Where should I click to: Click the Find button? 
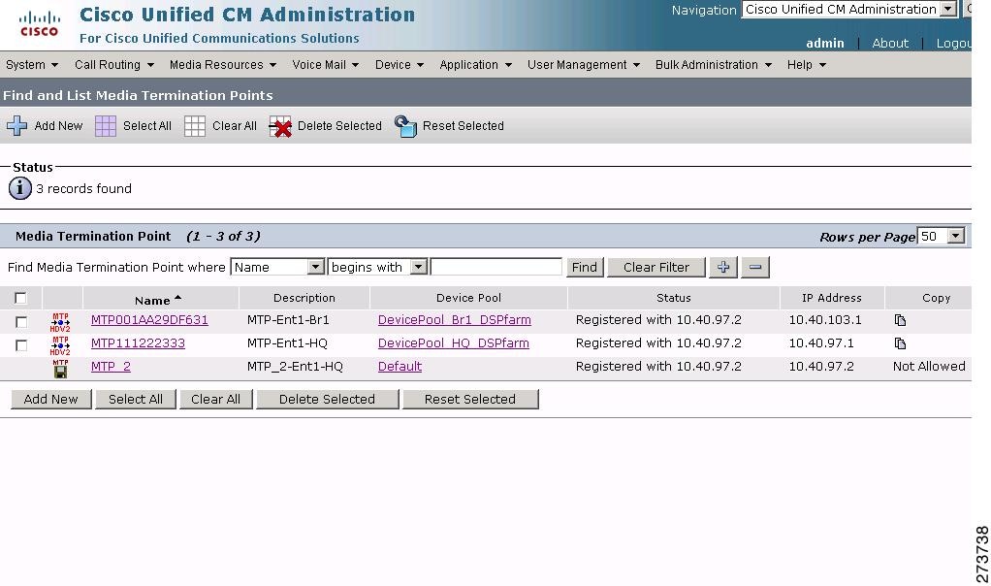coord(585,268)
